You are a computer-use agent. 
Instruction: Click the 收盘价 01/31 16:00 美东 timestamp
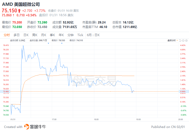[x=64, y=11]
